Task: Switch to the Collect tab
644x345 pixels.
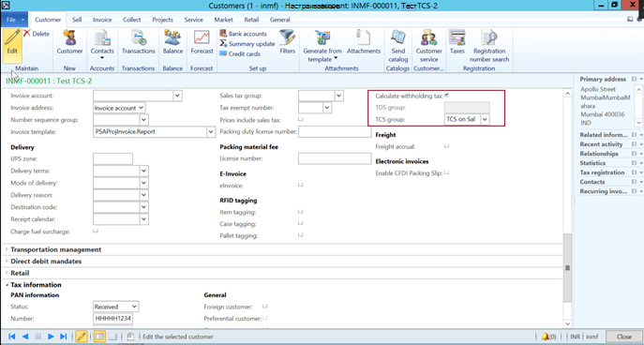Action: coord(132,20)
